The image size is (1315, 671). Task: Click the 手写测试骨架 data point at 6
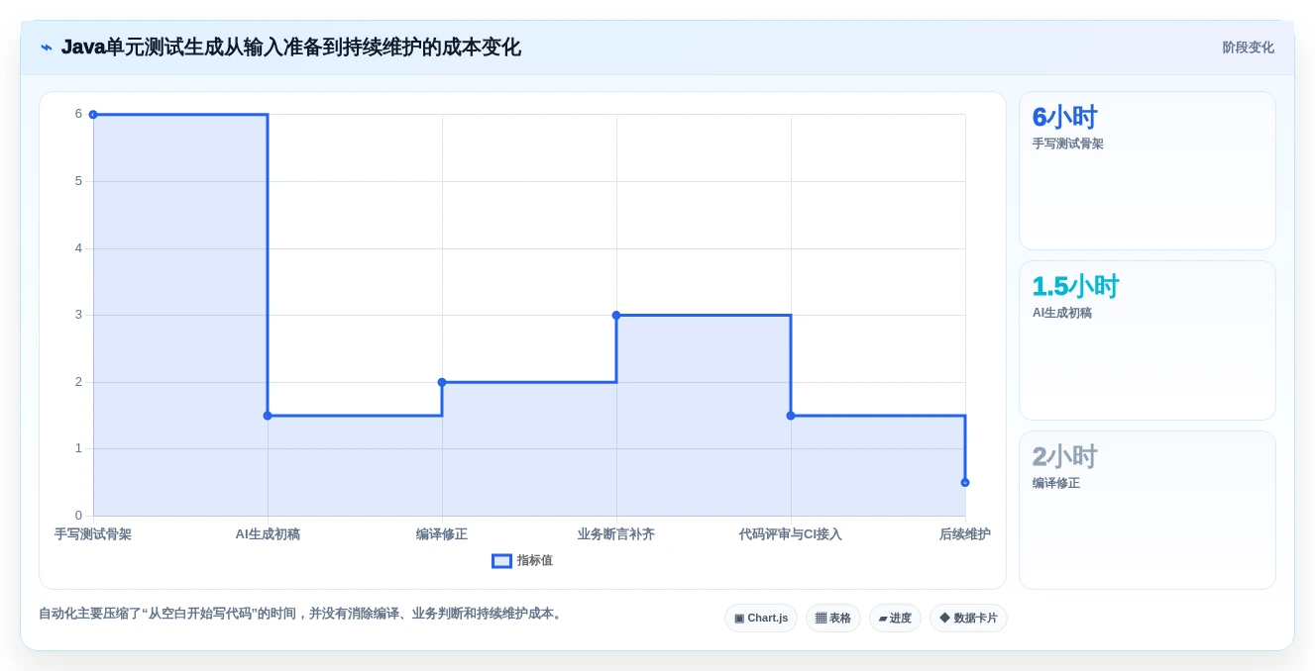coord(93,115)
